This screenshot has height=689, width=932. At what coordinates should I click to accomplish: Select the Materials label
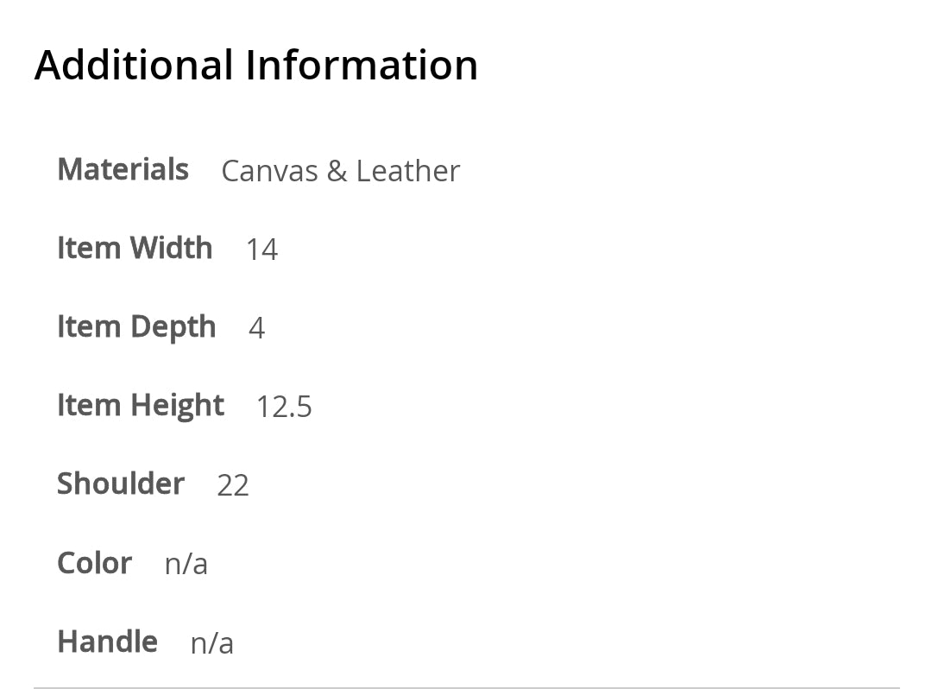tap(123, 169)
